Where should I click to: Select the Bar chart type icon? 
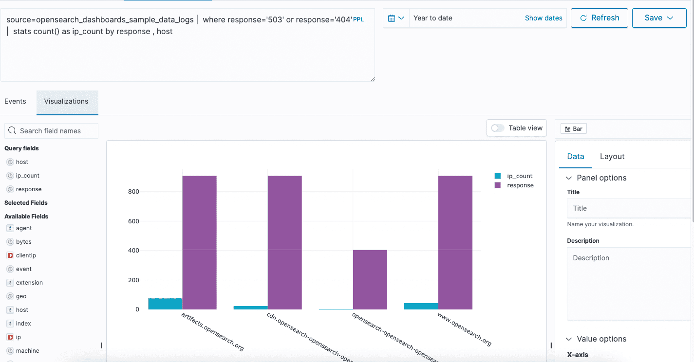568,128
